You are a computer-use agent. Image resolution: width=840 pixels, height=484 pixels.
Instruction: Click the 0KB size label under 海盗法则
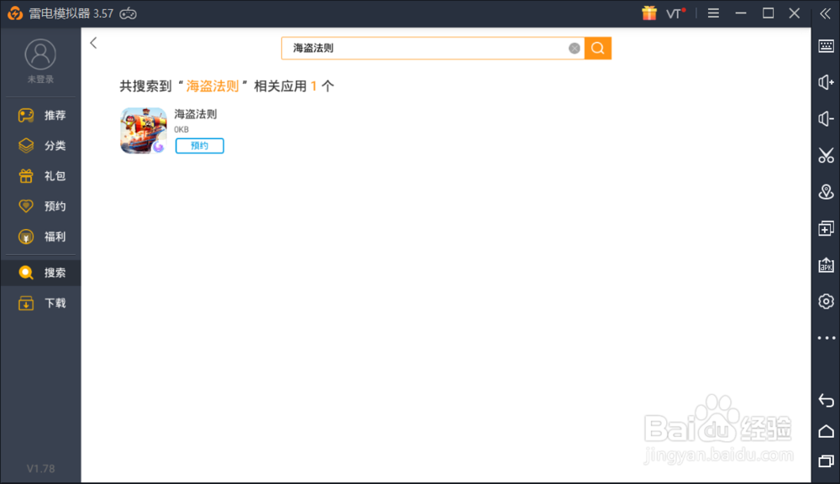(181, 129)
